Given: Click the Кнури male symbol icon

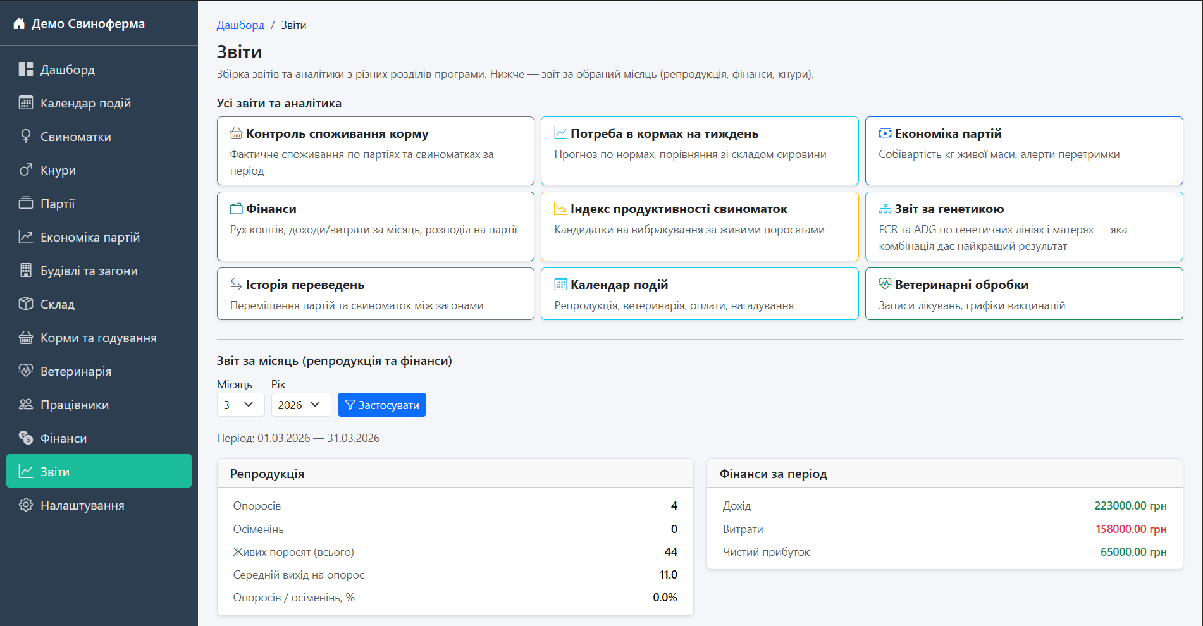Looking at the screenshot, I should [25, 170].
